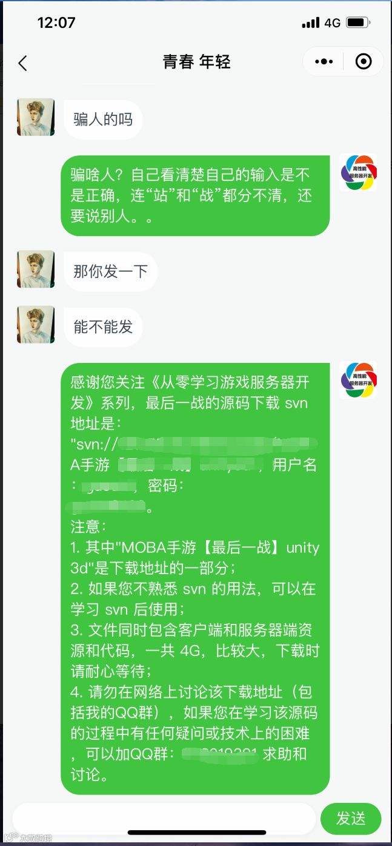392x846 pixels.
Task: Tap the green reply starting with '骗啥人'
Action: click(195, 195)
